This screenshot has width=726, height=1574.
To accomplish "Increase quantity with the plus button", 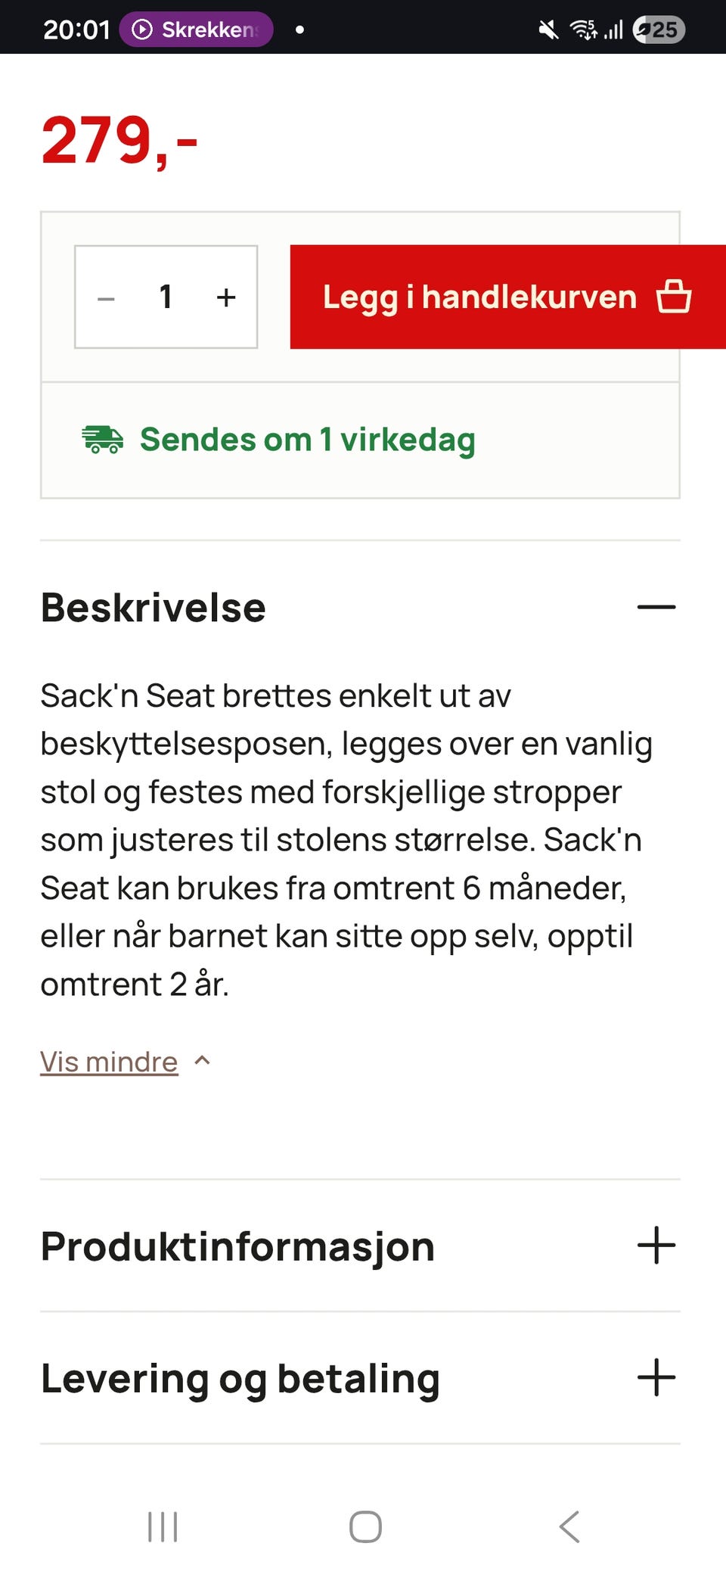I will pyautogui.click(x=225, y=297).
